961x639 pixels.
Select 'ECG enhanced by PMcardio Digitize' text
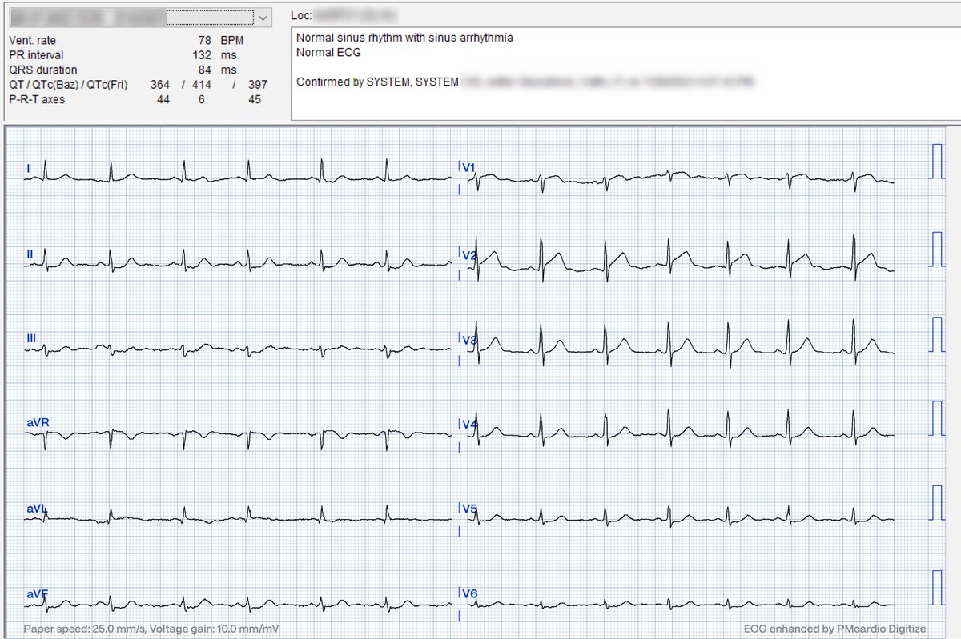pyautogui.click(x=834, y=629)
